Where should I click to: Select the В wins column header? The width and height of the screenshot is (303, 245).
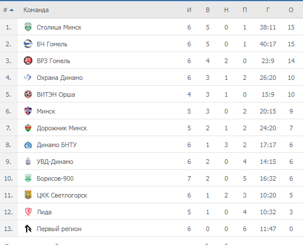(208, 10)
